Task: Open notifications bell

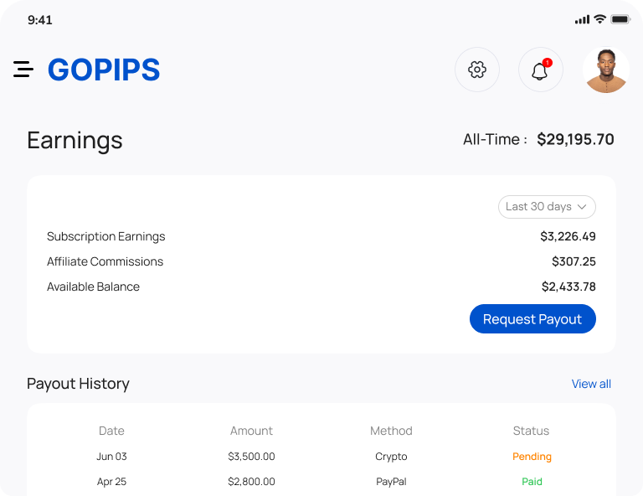Action: [541, 70]
